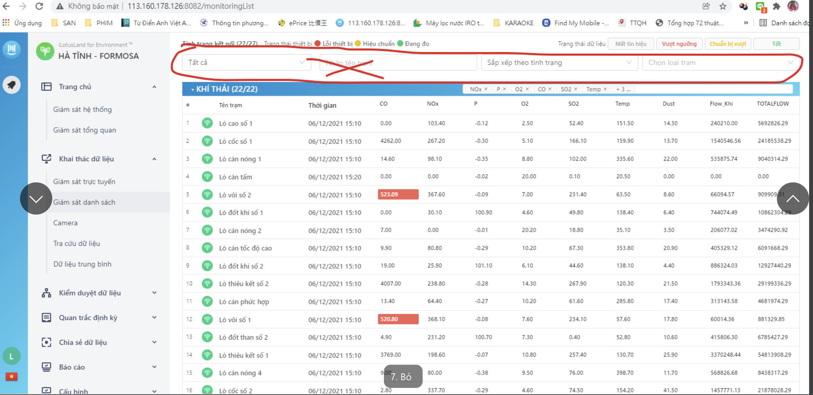
Task: Click the Vietnamese flag language icon
Action: point(12,376)
